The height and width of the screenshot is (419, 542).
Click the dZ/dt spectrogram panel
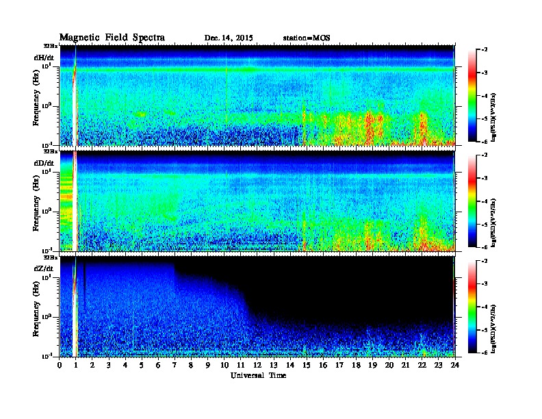point(257,307)
